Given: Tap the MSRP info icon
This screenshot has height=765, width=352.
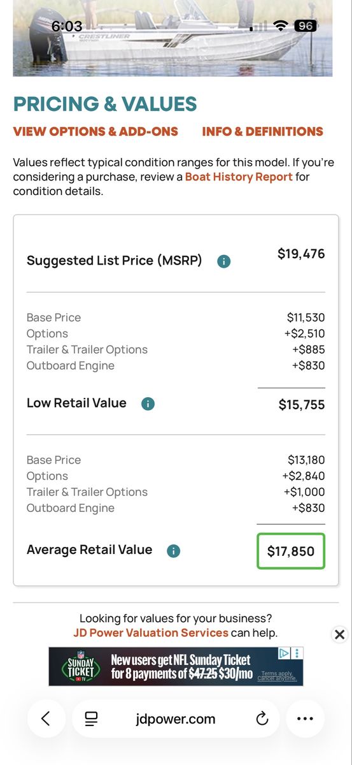Looking at the screenshot, I should pyautogui.click(x=223, y=261).
